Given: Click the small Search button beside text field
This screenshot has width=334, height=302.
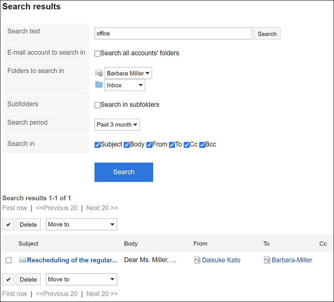Looking at the screenshot, I should pos(267,33).
